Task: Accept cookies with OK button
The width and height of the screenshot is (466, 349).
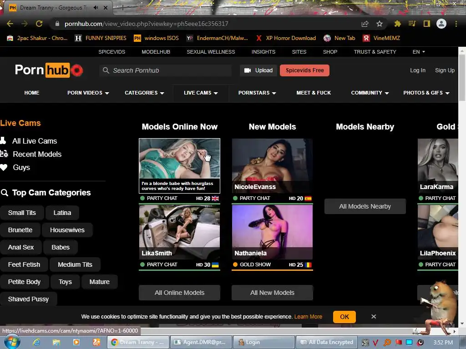Action: tap(344, 317)
